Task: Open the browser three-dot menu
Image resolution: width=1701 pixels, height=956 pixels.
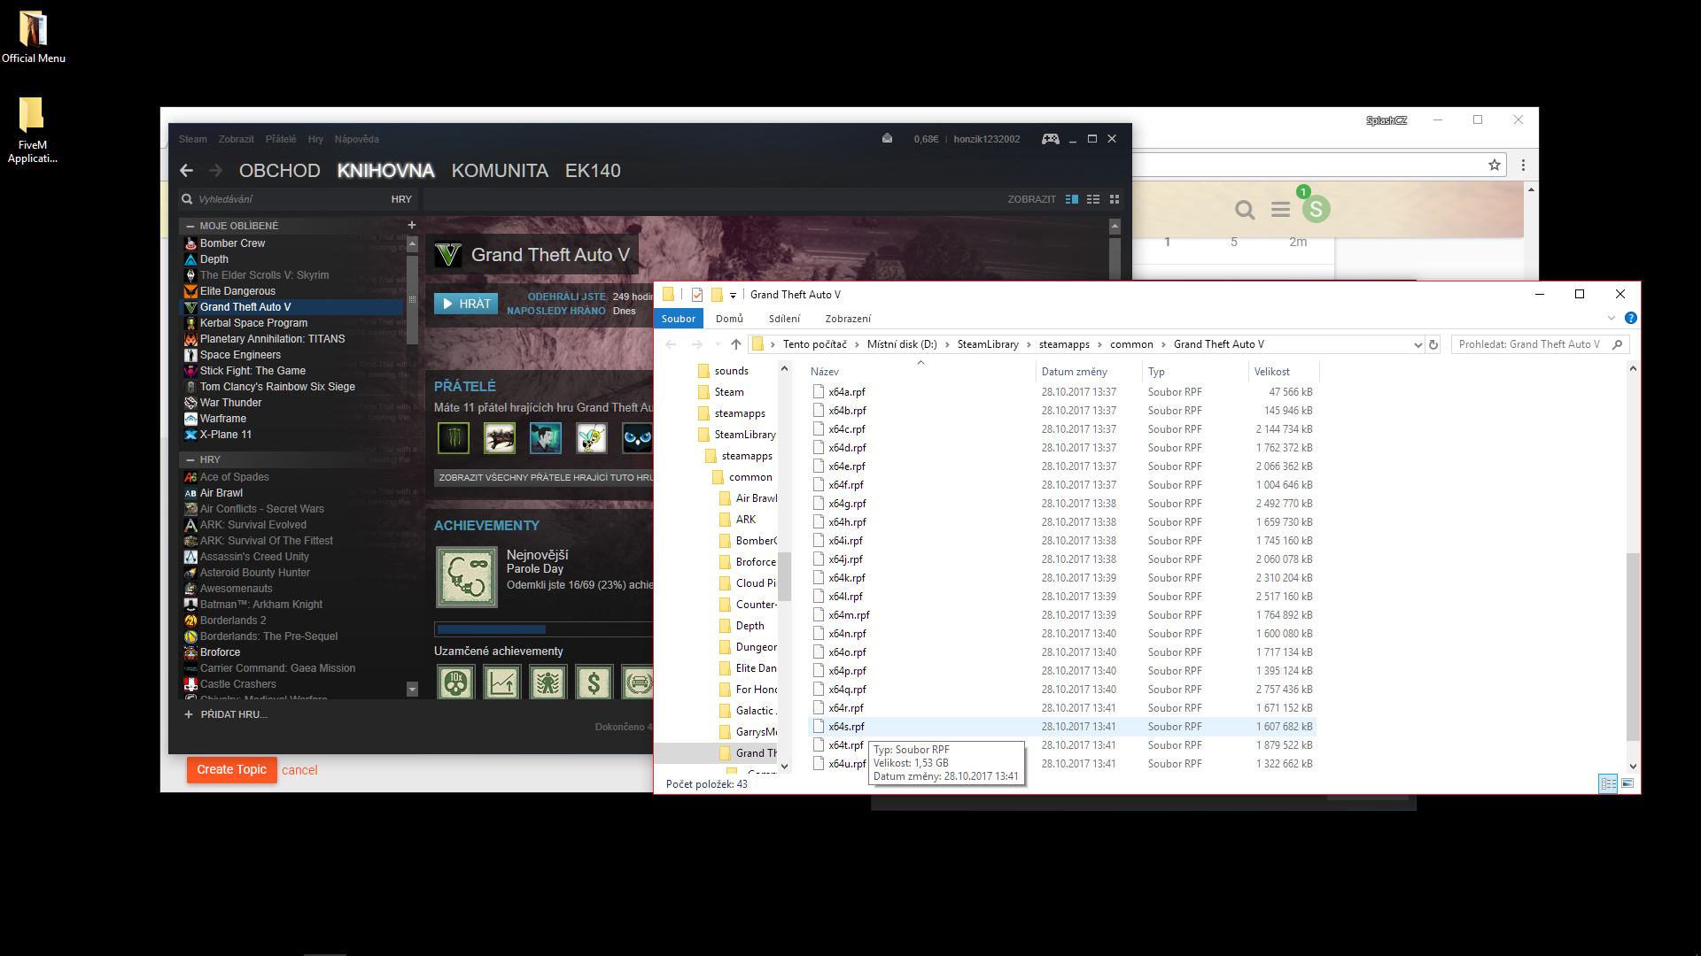Action: [x=1523, y=166]
